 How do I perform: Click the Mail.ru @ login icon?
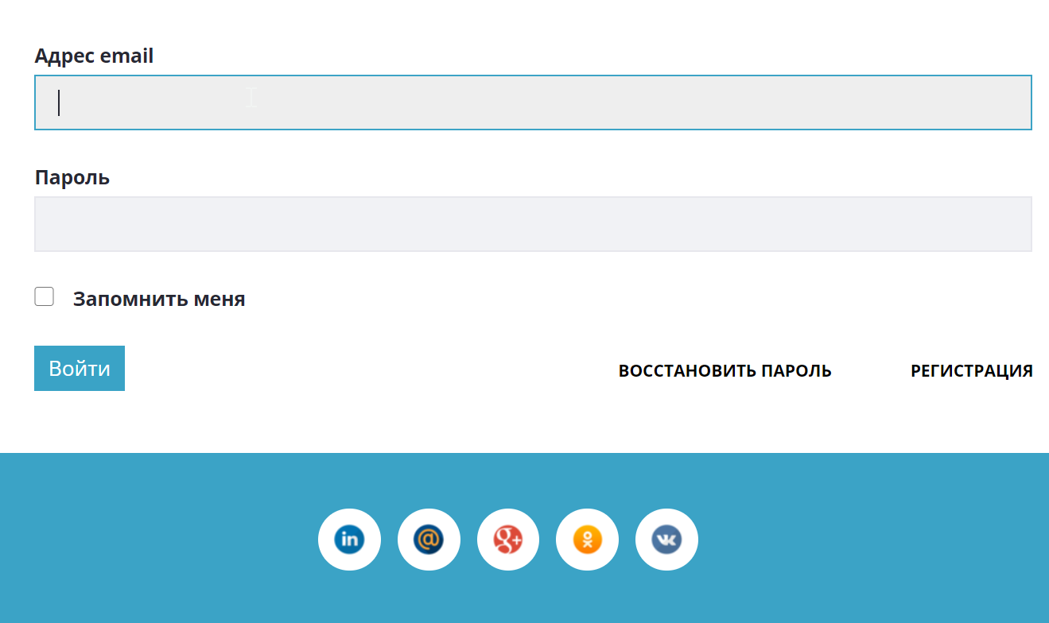pos(429,540)
